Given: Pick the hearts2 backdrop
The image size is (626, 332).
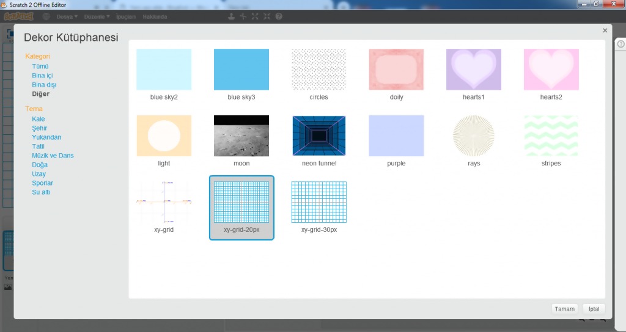Looking at the screenshot, I should (x=551, y=70).
